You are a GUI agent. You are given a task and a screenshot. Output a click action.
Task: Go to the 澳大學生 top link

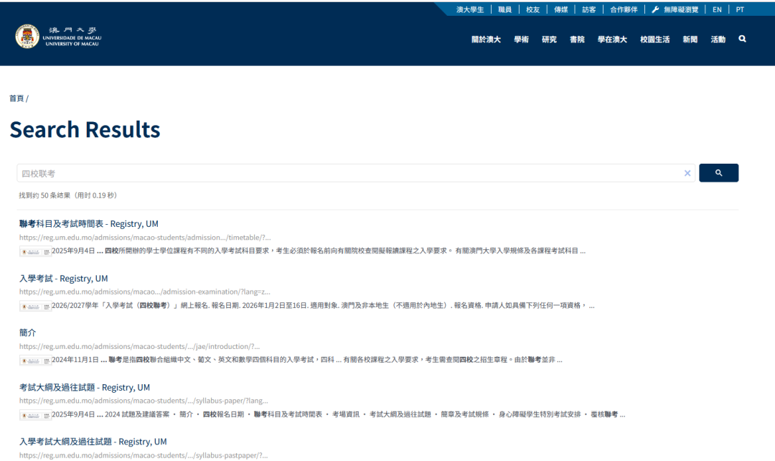[470, 9]
